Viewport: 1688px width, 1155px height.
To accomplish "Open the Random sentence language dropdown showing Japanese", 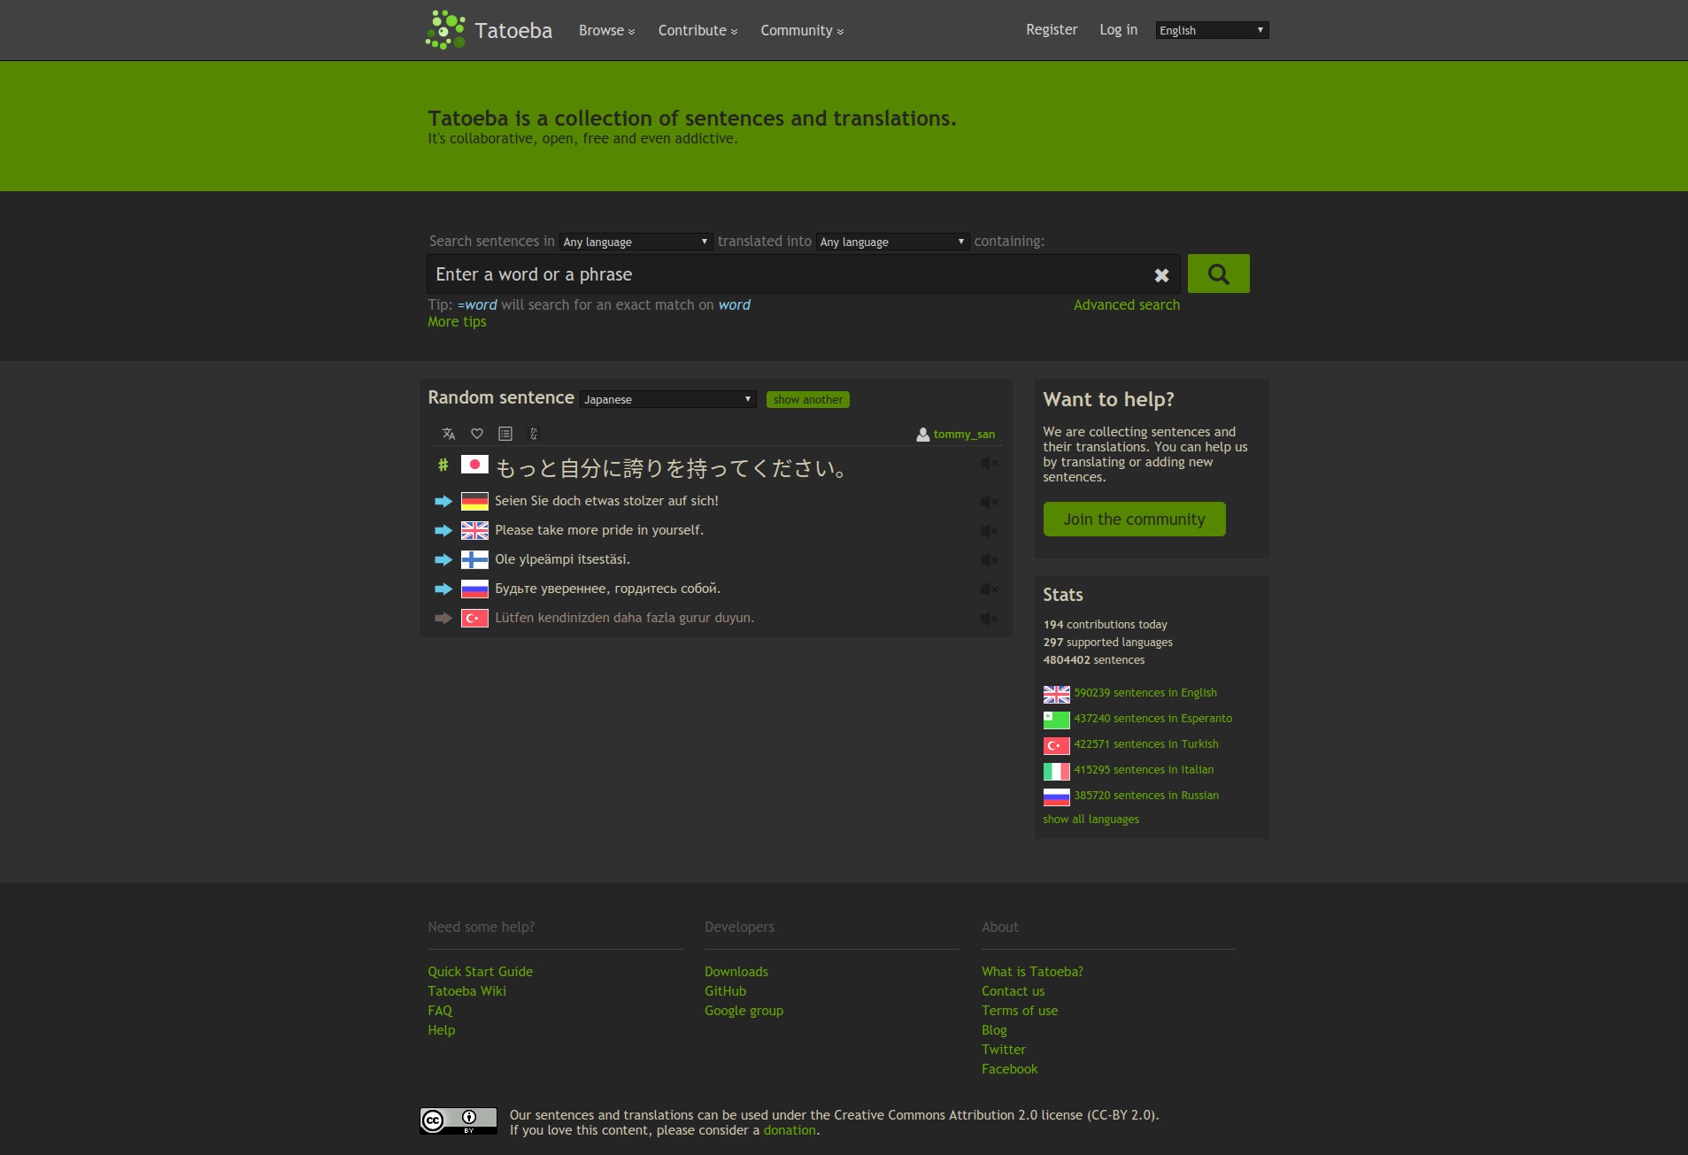I will [x=667, y=399].
